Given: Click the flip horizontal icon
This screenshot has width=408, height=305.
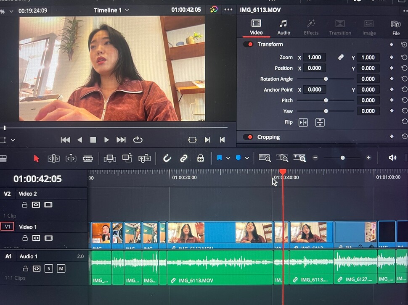Looking at the screenshot, I should (x=303, y=122).
